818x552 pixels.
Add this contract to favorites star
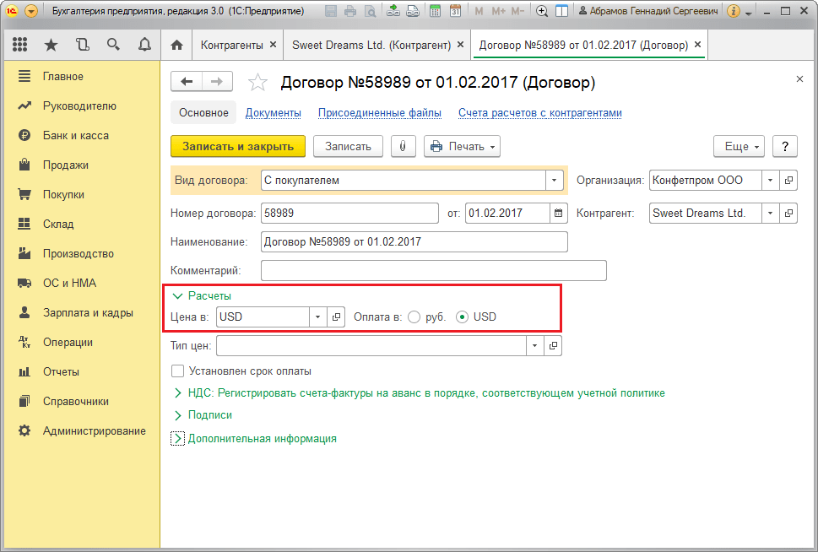[257, 83]
